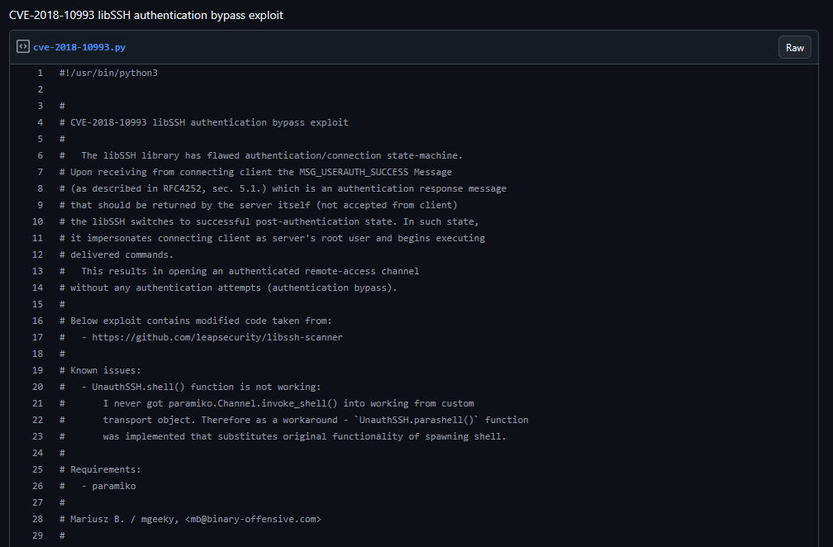This screenshot has height=547, width=833.
Task: Click line number 6
Action: pyautogui.click(x=40, y=155)
